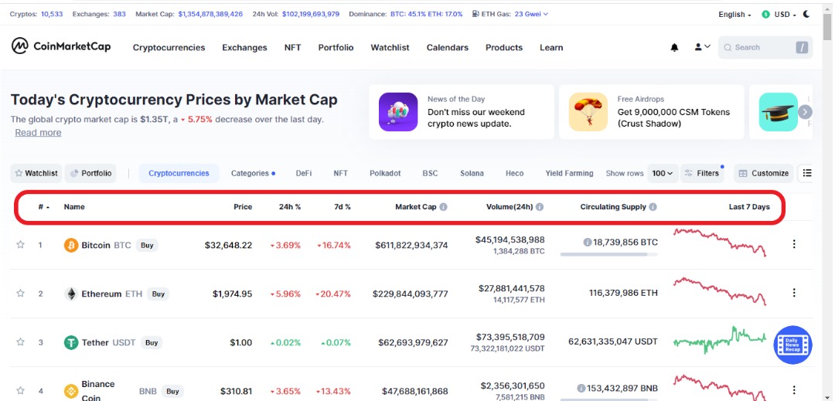
Task: Select the Cryptocurrencies tab pill
Action: click(x=179, y=173)
